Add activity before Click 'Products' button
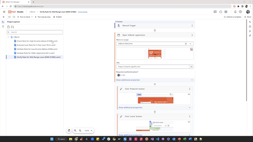The height and width of the screenshot is (142, 253). click(x=155, y=84)
